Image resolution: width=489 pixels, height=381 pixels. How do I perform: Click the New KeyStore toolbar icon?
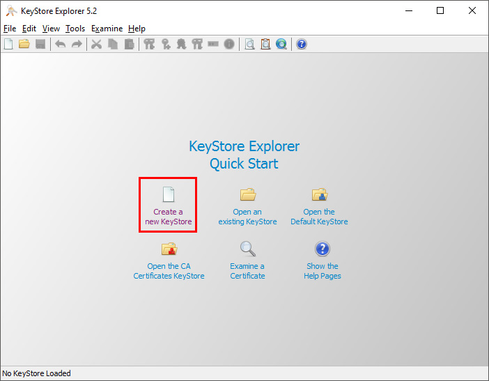coord(8,44)
